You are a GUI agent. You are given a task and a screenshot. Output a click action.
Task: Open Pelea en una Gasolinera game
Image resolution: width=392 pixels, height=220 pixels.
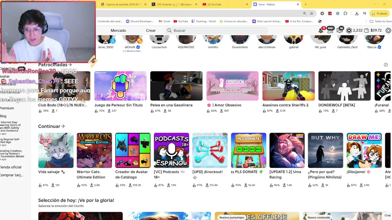[x=176, y=86]
